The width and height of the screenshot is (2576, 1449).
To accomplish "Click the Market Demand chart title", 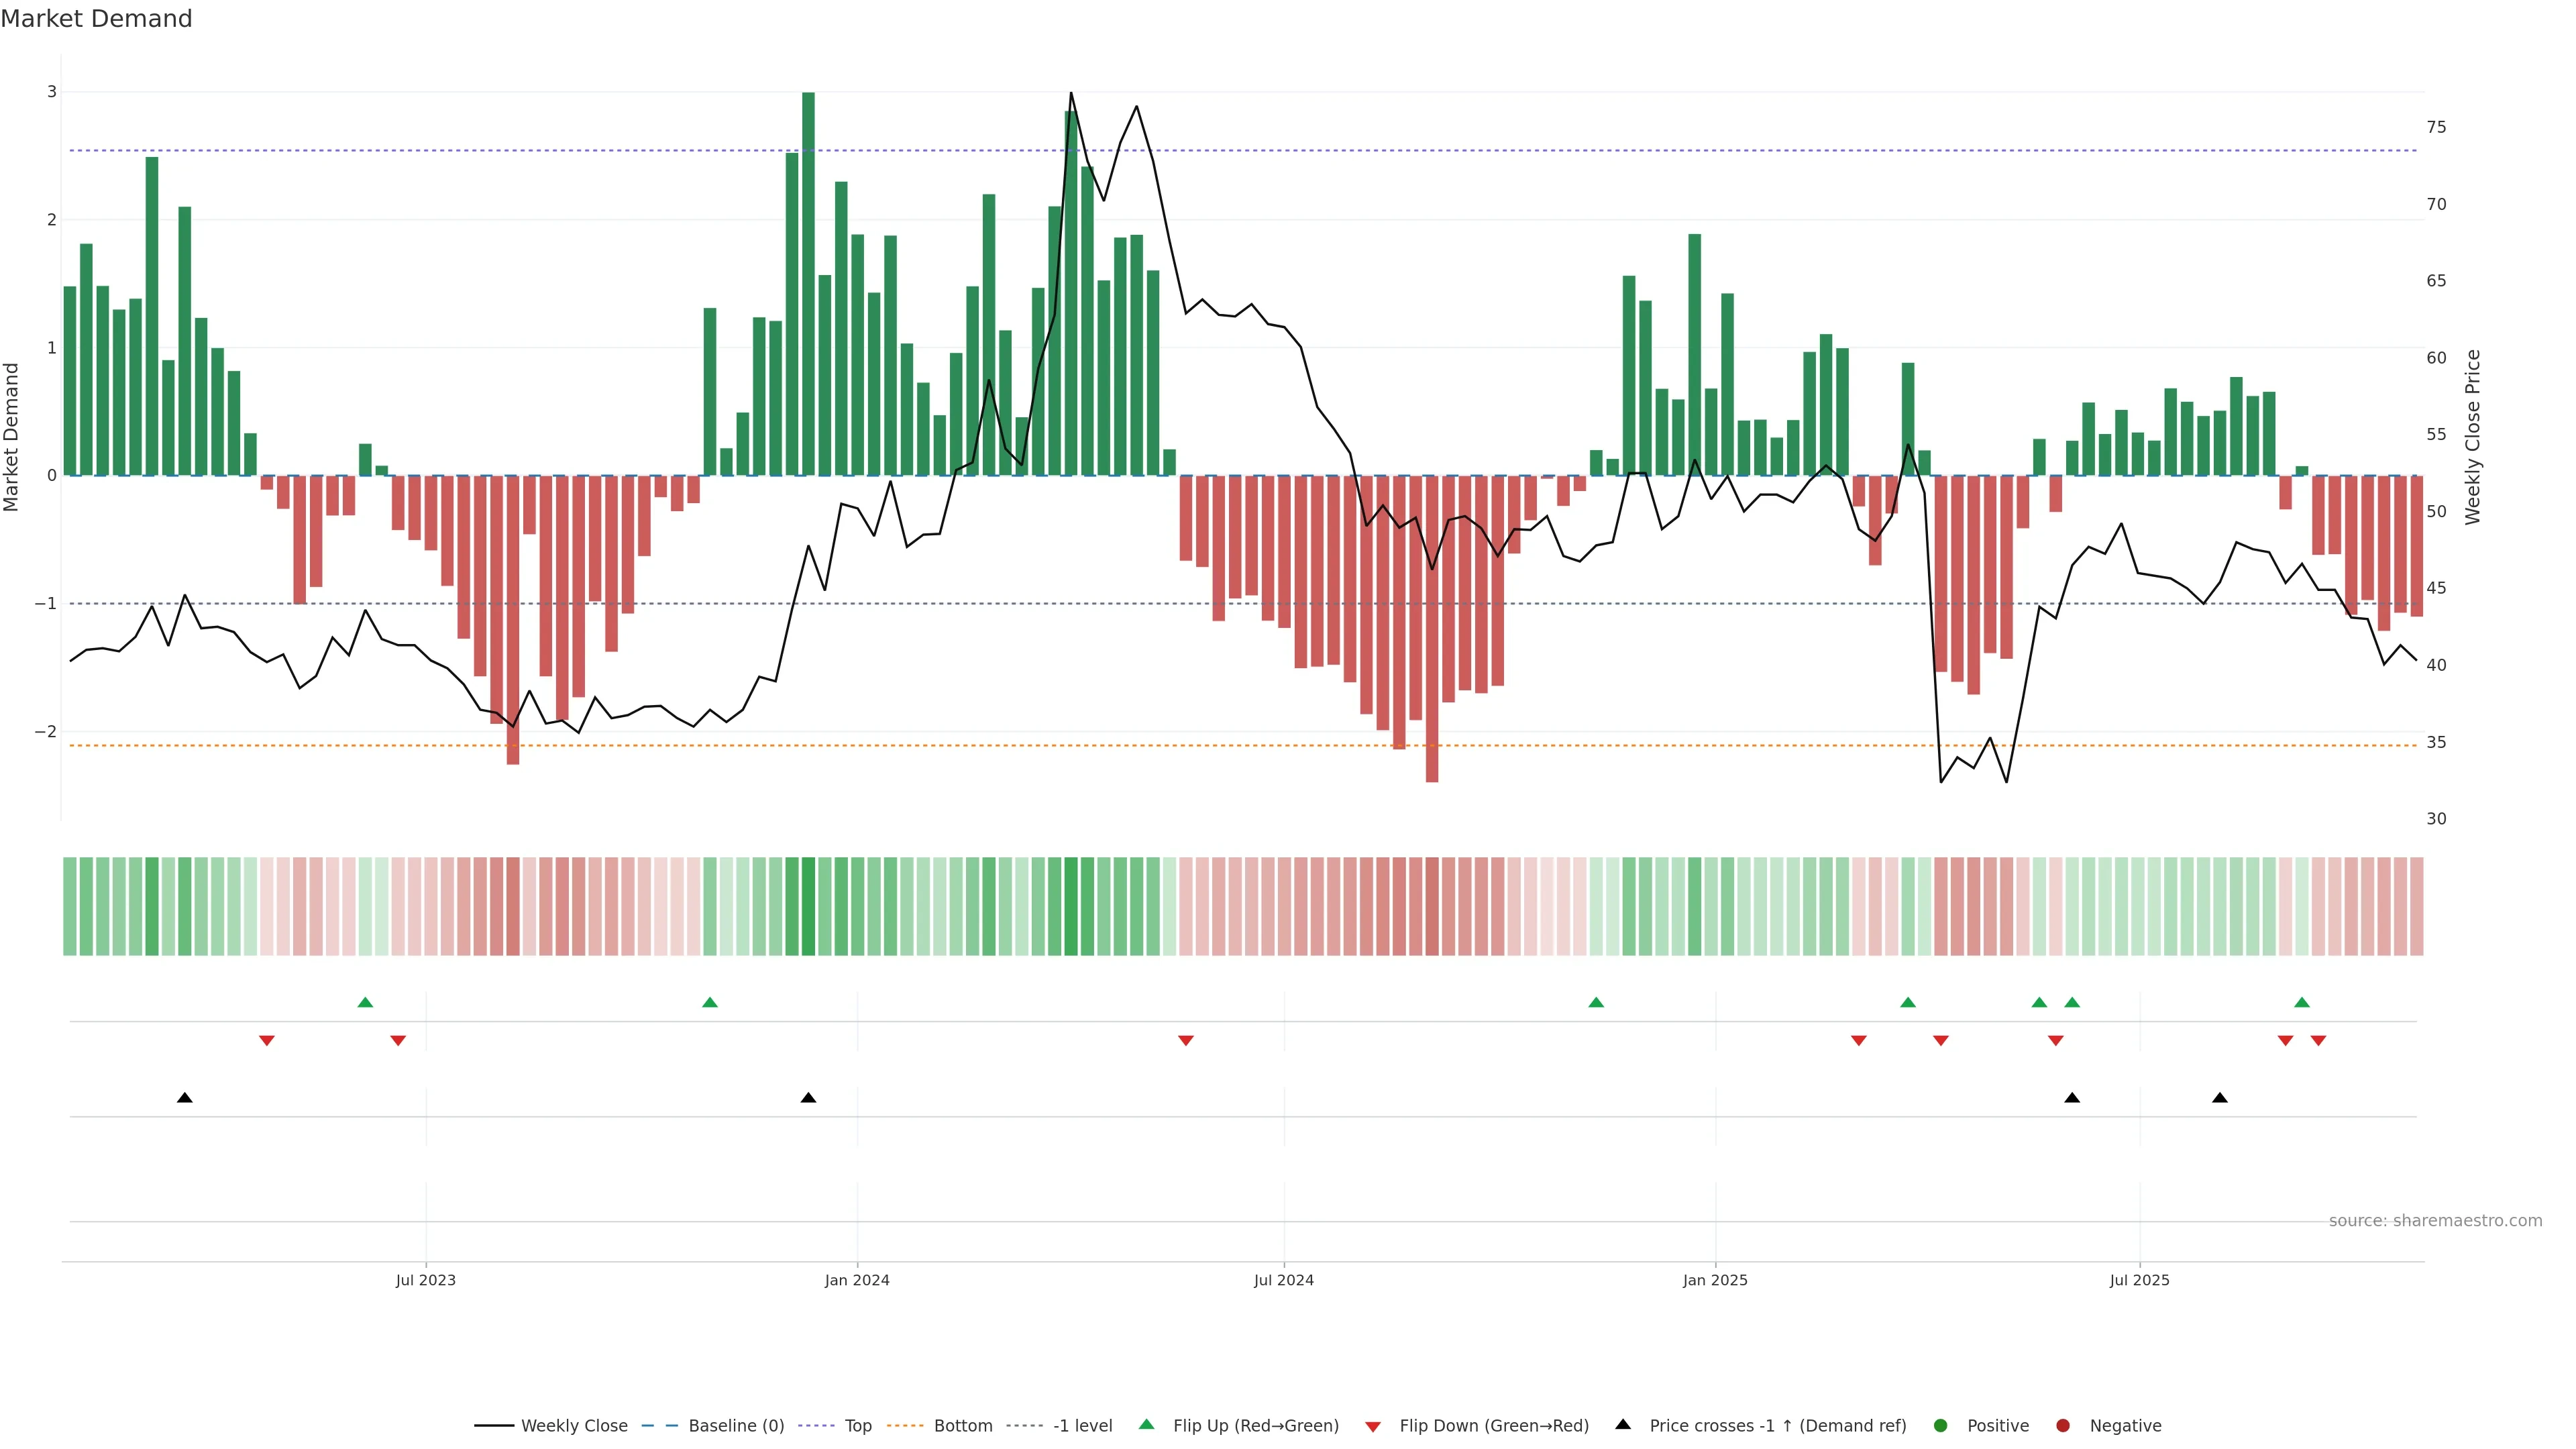I will click(x=96, y=19).
